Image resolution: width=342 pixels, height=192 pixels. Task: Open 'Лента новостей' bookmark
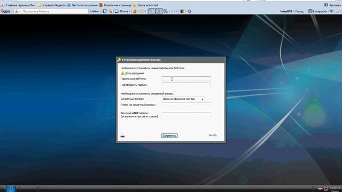[145, 5]
